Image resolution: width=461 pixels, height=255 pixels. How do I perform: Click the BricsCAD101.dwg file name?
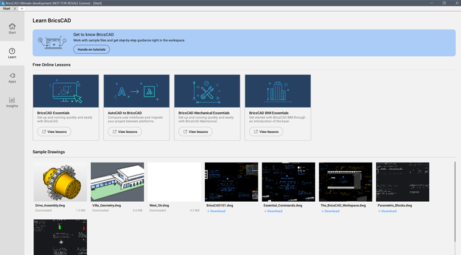tap(219, 205)
